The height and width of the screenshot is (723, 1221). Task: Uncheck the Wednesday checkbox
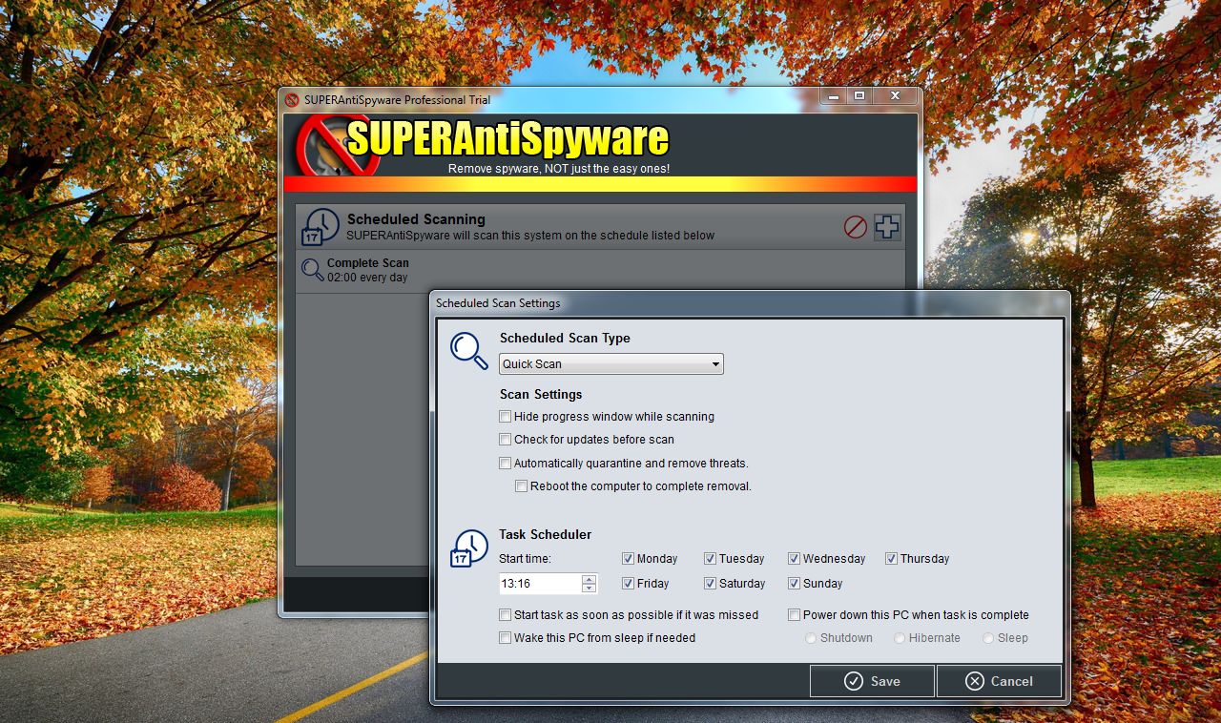(x=794, y=559)
